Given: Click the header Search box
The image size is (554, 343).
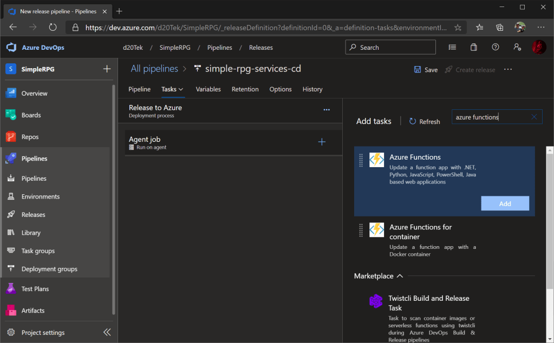Looking at the screenshot, I should click(x=390, y=48).
